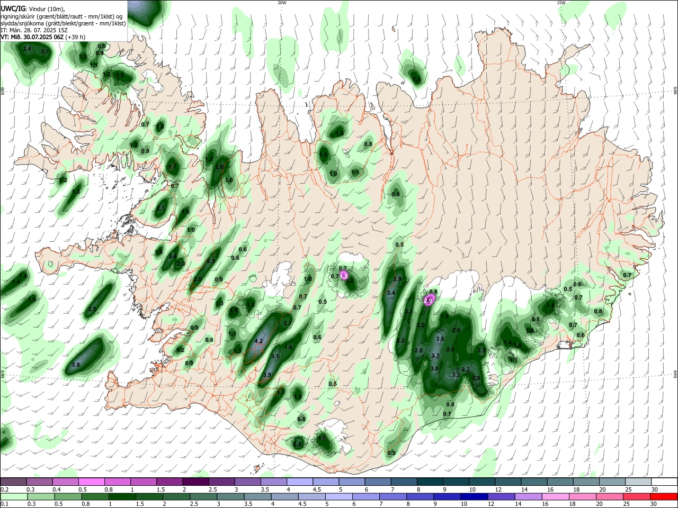Click the valid time "VT: Mið. 30.07.2025 06Z (+39 h)"

click(43, 37)
